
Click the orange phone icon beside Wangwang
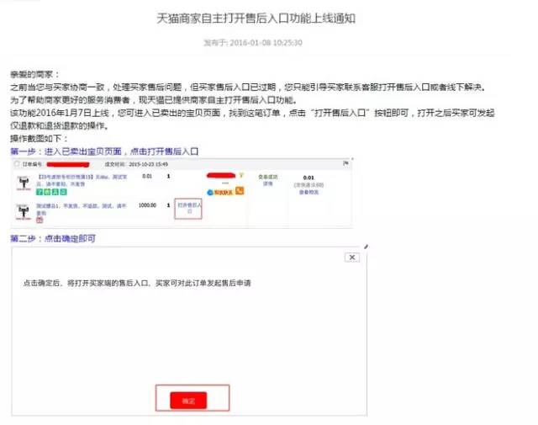(240, 191)
